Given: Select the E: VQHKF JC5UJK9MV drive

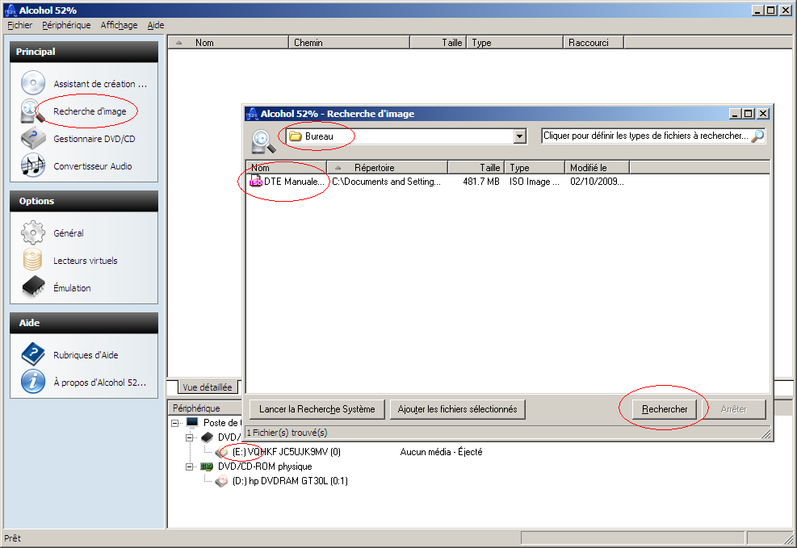Looking at the screenshot, I should click(287, 451).
